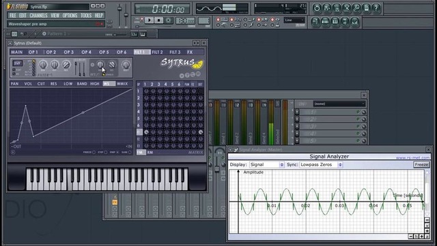Click the Freeze button in Signal Analyzer
437x246 pixels.
(x=421, y=165)
